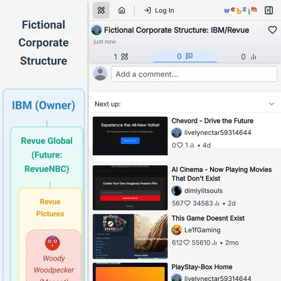This screenshot has height=281, width=281.
Task: Go to the home icon
Action: 122,10
